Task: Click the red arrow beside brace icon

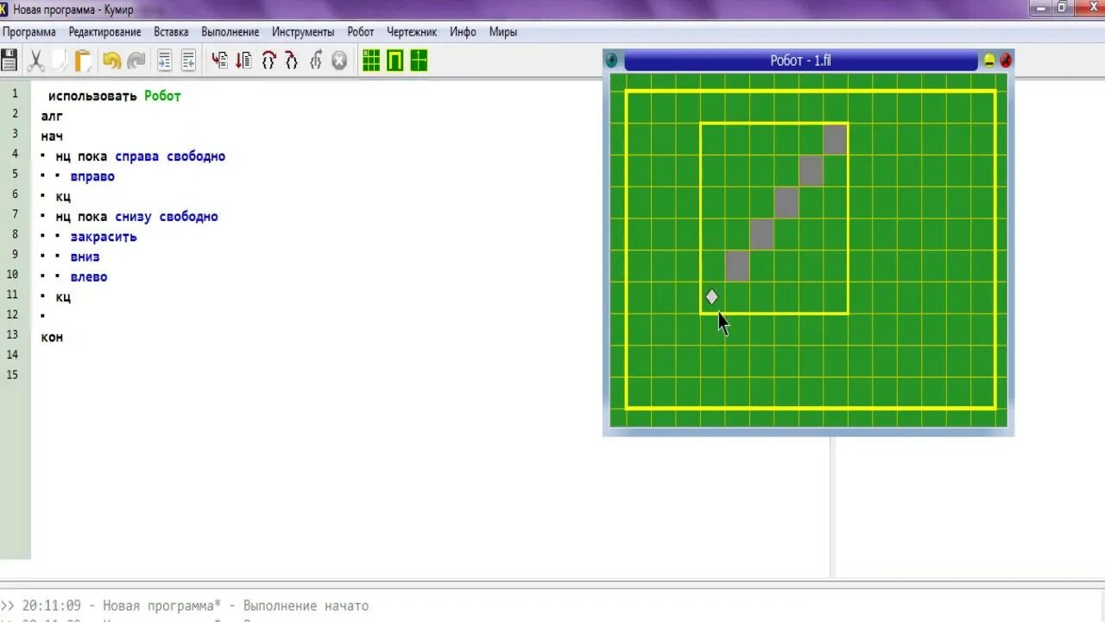Action: pos(292,60)
